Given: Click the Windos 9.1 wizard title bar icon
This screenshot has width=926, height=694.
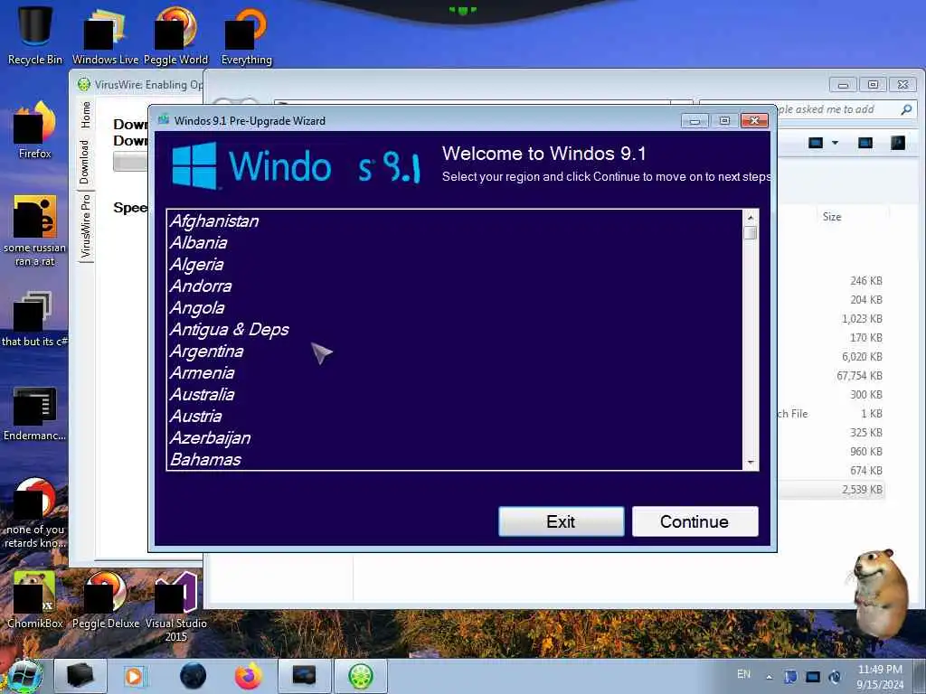Looking at the screenshot, I should point(164,120).
